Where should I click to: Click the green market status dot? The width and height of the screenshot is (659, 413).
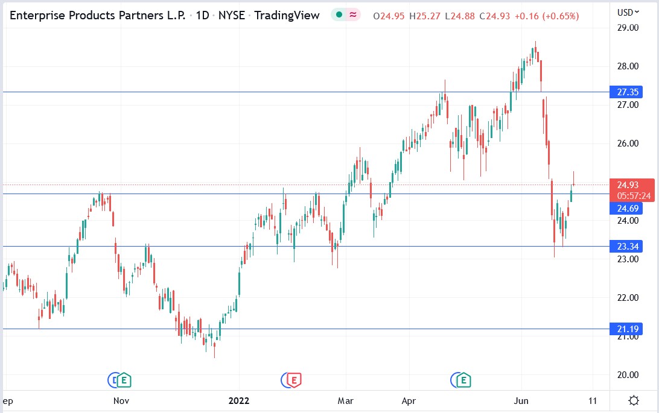tap(339, 15)
